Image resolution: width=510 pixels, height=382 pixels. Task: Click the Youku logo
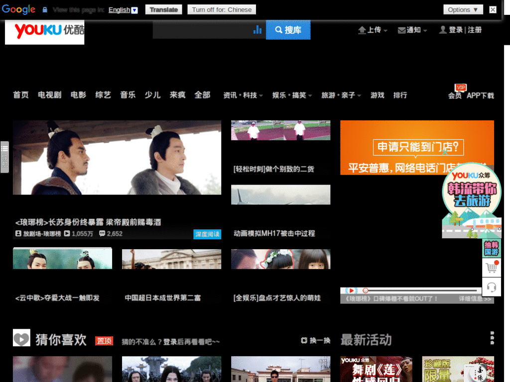[45, 31]
